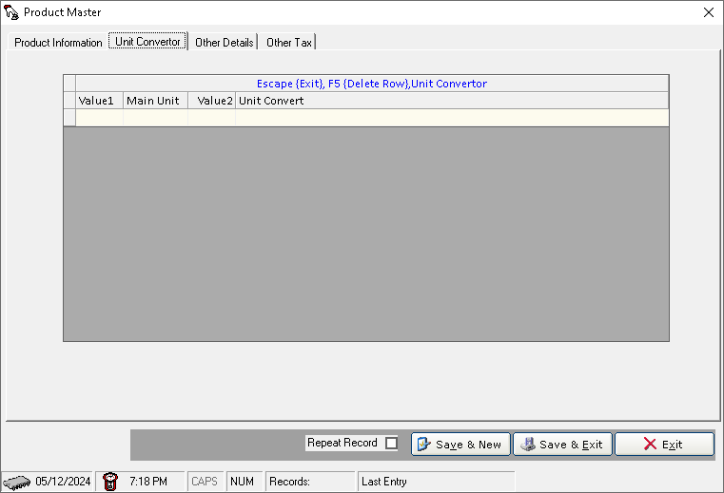Open the Product Information tab
This screenshot has width=724, height=493.
tap(58, 43)
